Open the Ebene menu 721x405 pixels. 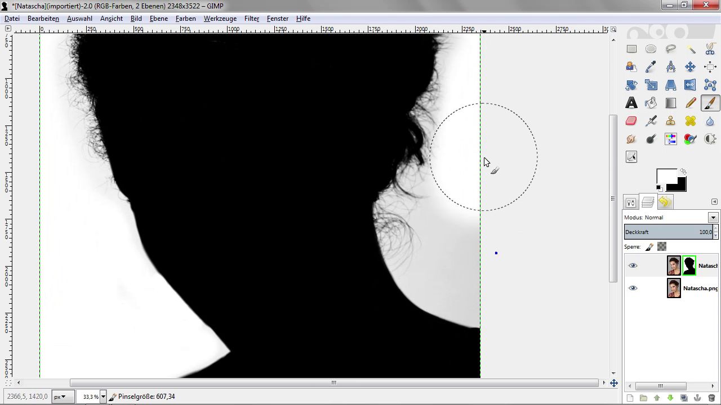(x=158, y=19)
